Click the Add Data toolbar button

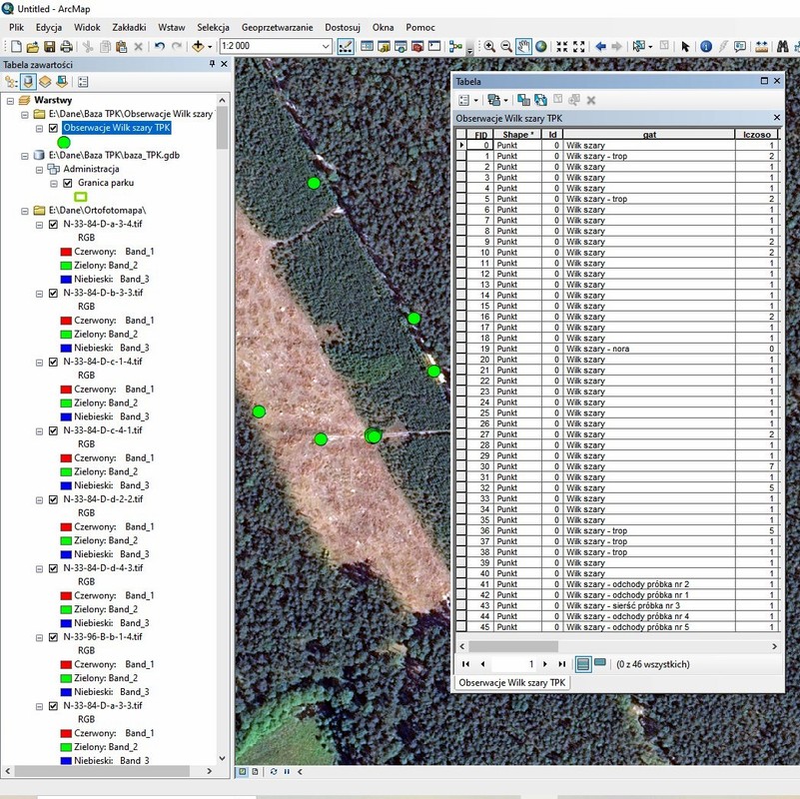199,46
